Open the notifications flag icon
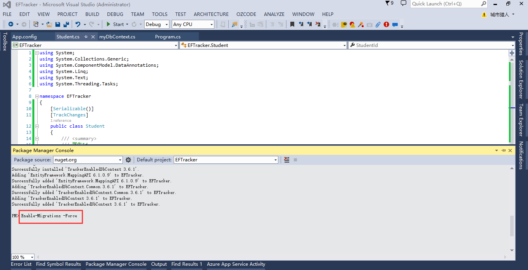Screen dimensions: 528x270 388,3
